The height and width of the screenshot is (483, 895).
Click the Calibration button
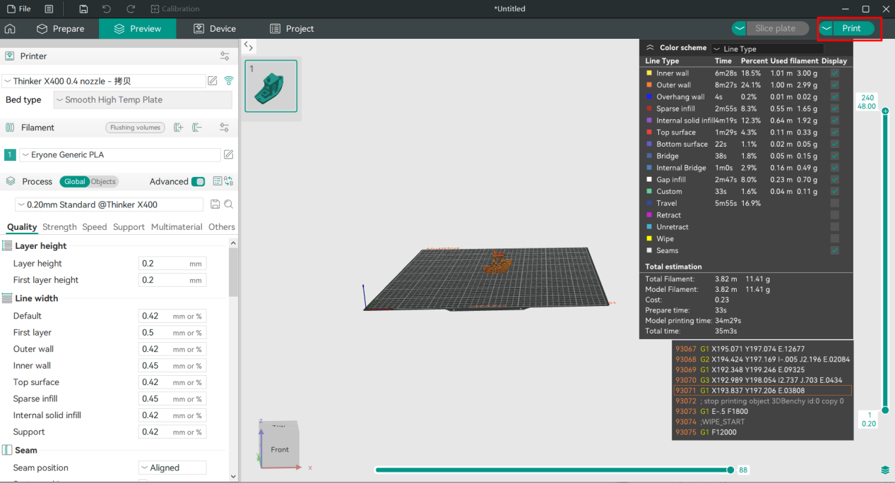[175, 9]
